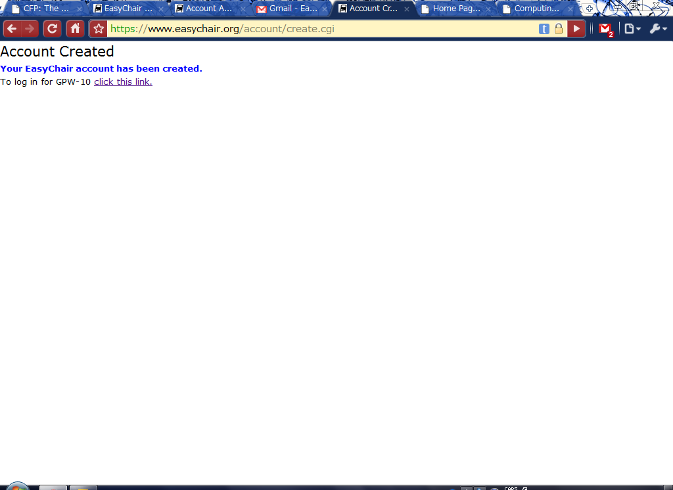Open the browser home page

point(75,29)
